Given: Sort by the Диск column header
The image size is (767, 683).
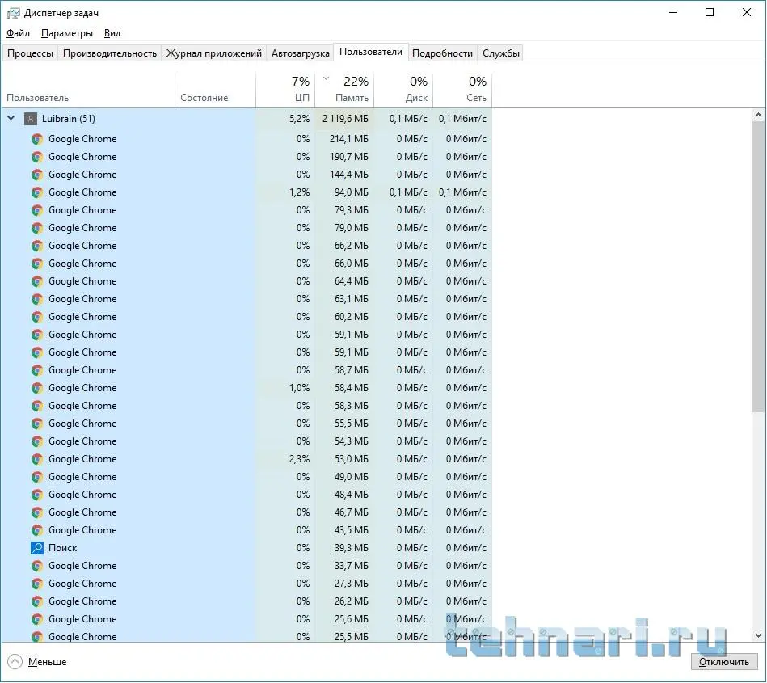Looking at the screenshot, I should coord(403,90).
